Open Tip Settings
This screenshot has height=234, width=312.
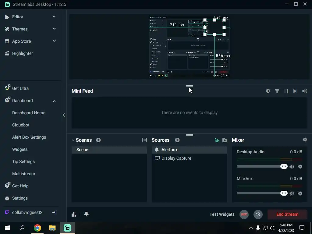pos(23,161)
